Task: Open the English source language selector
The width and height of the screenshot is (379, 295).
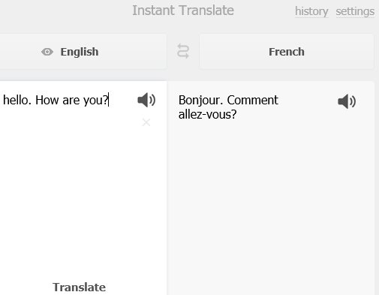Action: pyautogui.click(x=83, y=52)
